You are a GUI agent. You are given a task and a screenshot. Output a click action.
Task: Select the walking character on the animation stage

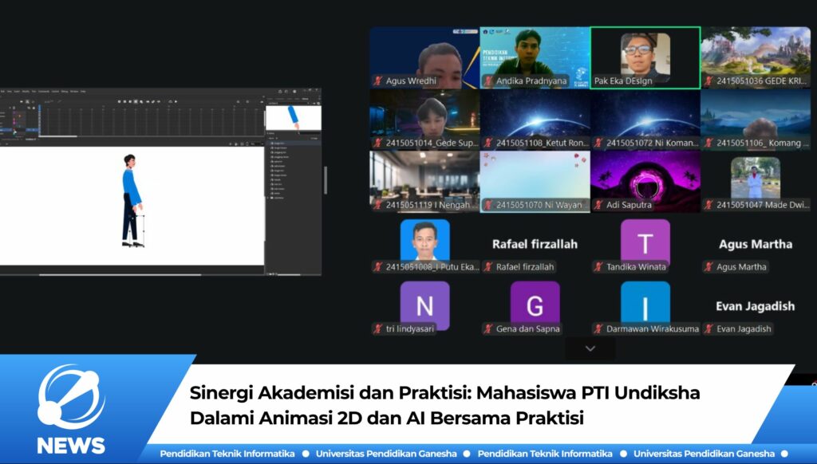132,200
